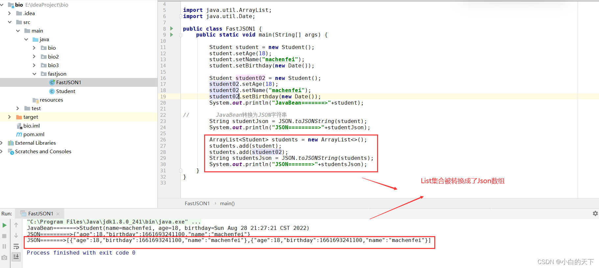Close the FastJSON1 run tab
Screen dimensions: 599x268
click(58, 214)
